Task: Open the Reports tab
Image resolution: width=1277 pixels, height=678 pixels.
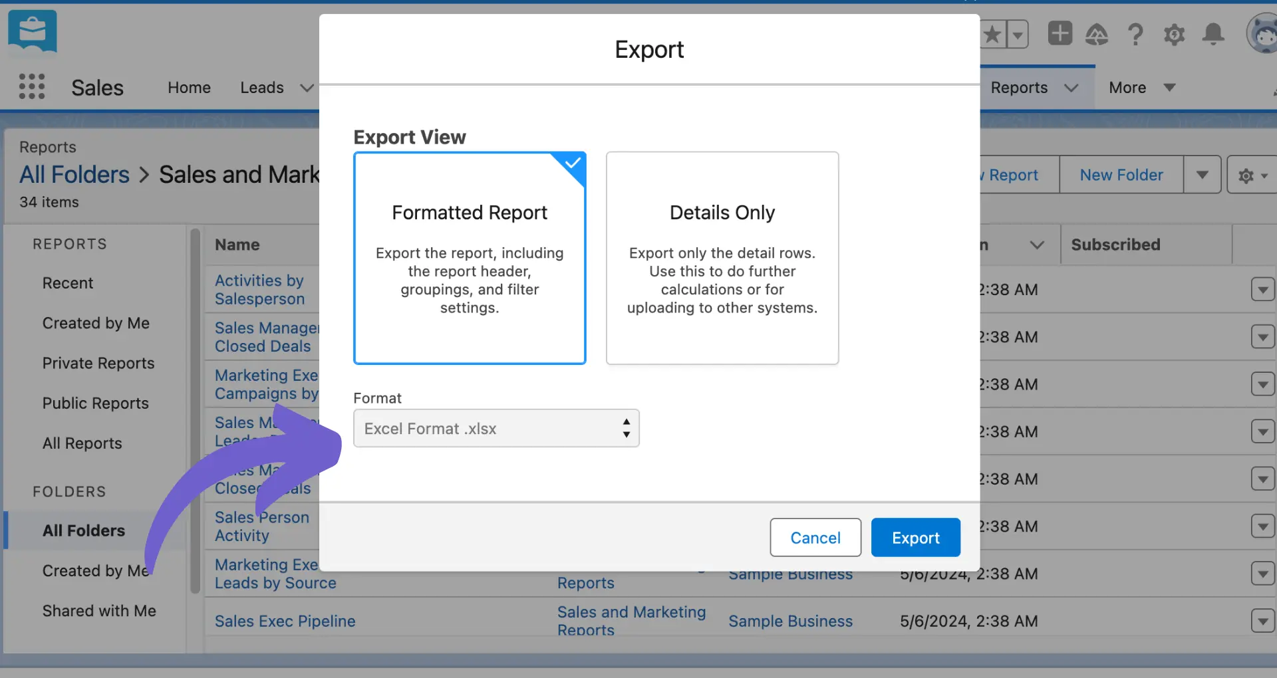Action: pyautogui.click(x=1019, y=88)
